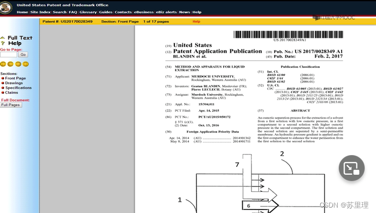This screenshot has width=376, height=213.
Task: Open the Glossary link
Action: (88, 12)
